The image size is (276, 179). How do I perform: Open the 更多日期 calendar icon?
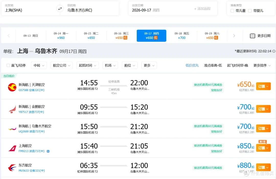[x=252, y=36]
